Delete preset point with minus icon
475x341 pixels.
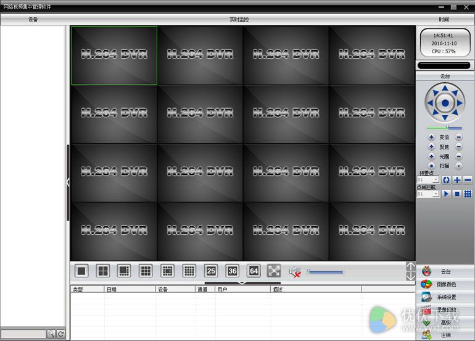(468, 180)
